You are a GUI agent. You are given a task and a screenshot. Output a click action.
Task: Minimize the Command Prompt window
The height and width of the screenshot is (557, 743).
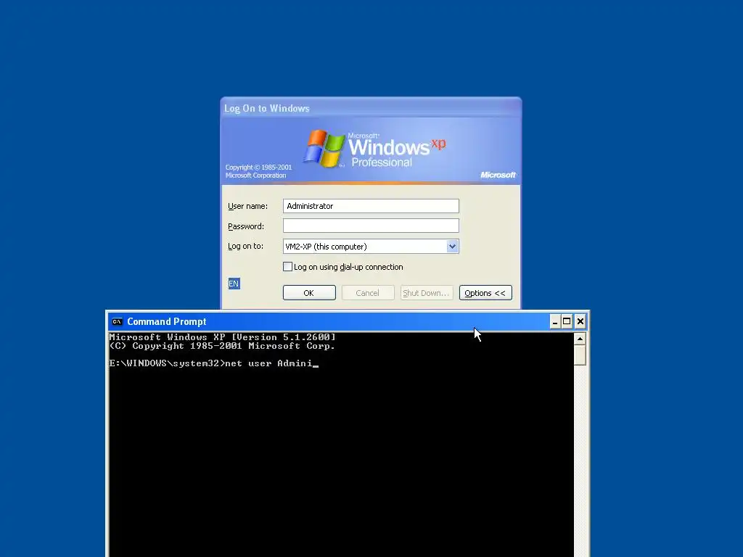(555, 321)
